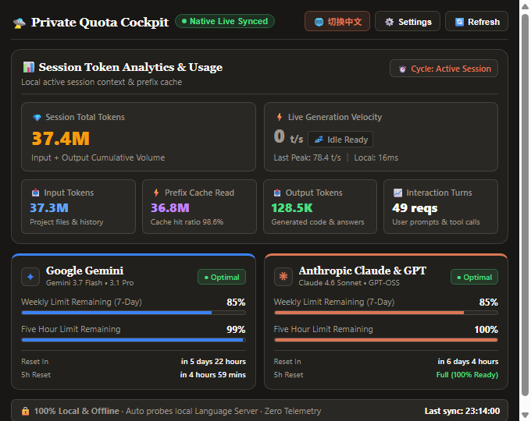Click the Google Gemini sparkle logo icon
Image resolution: width=531 pixels, height=421 pixels.
click(x=30, y=277)
